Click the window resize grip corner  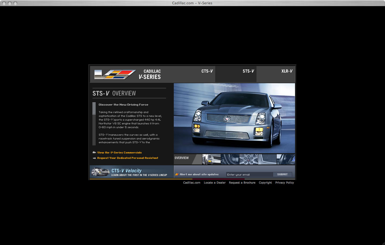tap(383, 243)
